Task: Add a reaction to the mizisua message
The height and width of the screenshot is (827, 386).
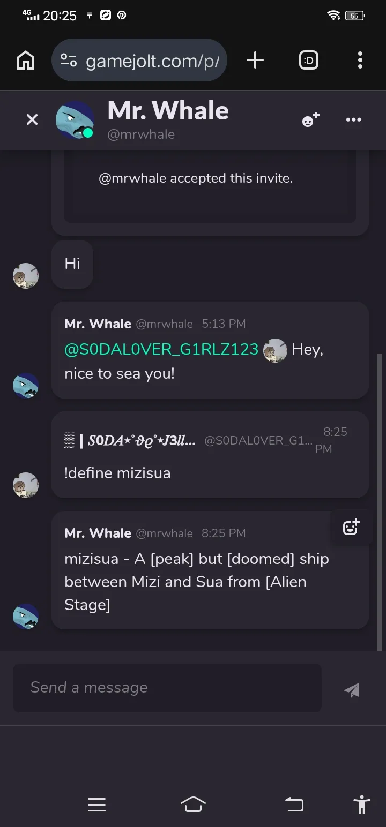Action: click(x=352, y=527)
